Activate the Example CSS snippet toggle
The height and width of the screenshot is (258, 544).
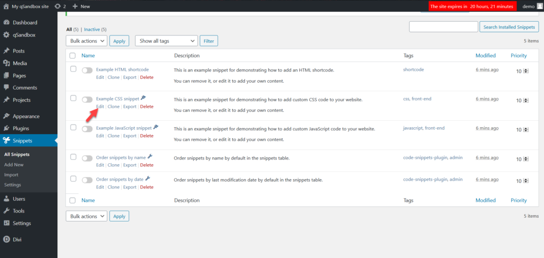[x=87, y=100]
